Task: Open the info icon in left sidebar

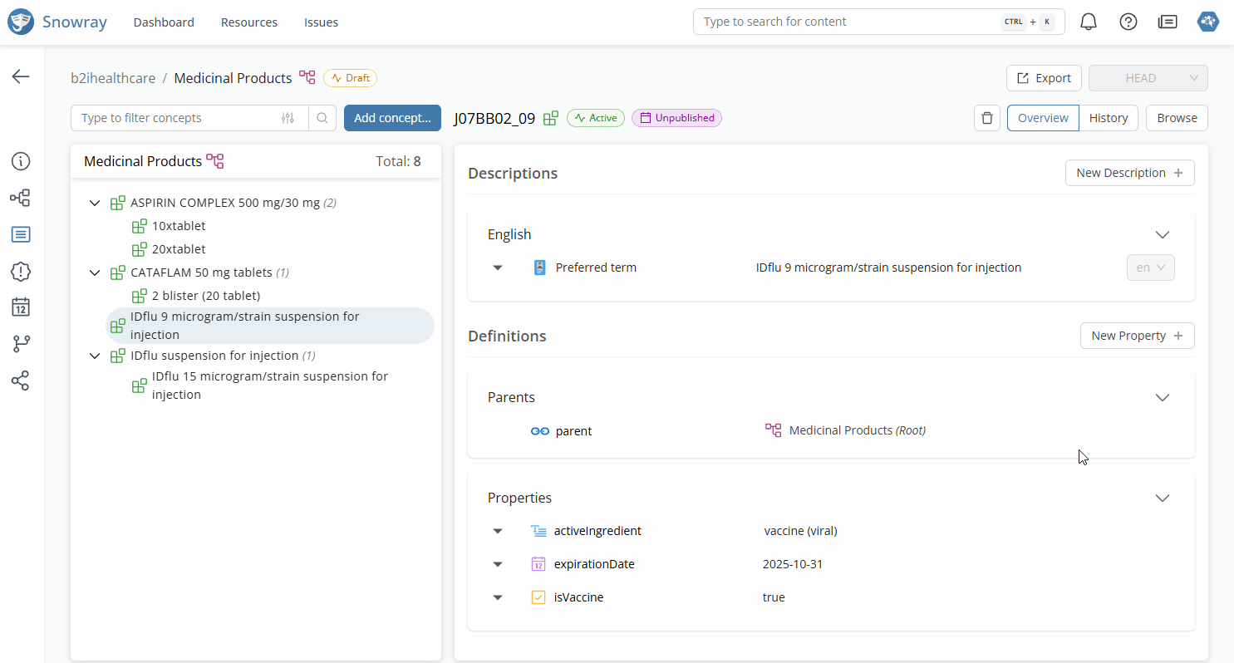Action: [21, 161]
